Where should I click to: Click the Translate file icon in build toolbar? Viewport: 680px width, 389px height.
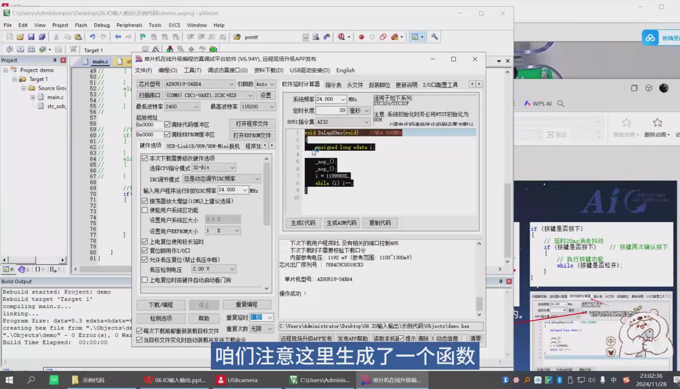point(10,50)
